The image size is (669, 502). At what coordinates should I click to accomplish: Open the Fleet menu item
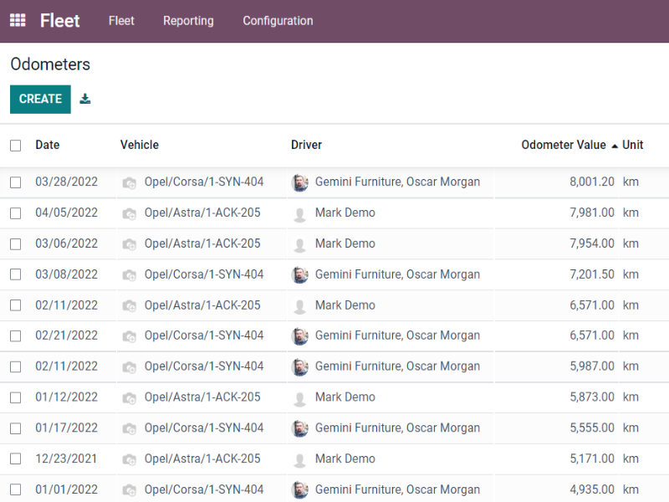click(121, 20)
